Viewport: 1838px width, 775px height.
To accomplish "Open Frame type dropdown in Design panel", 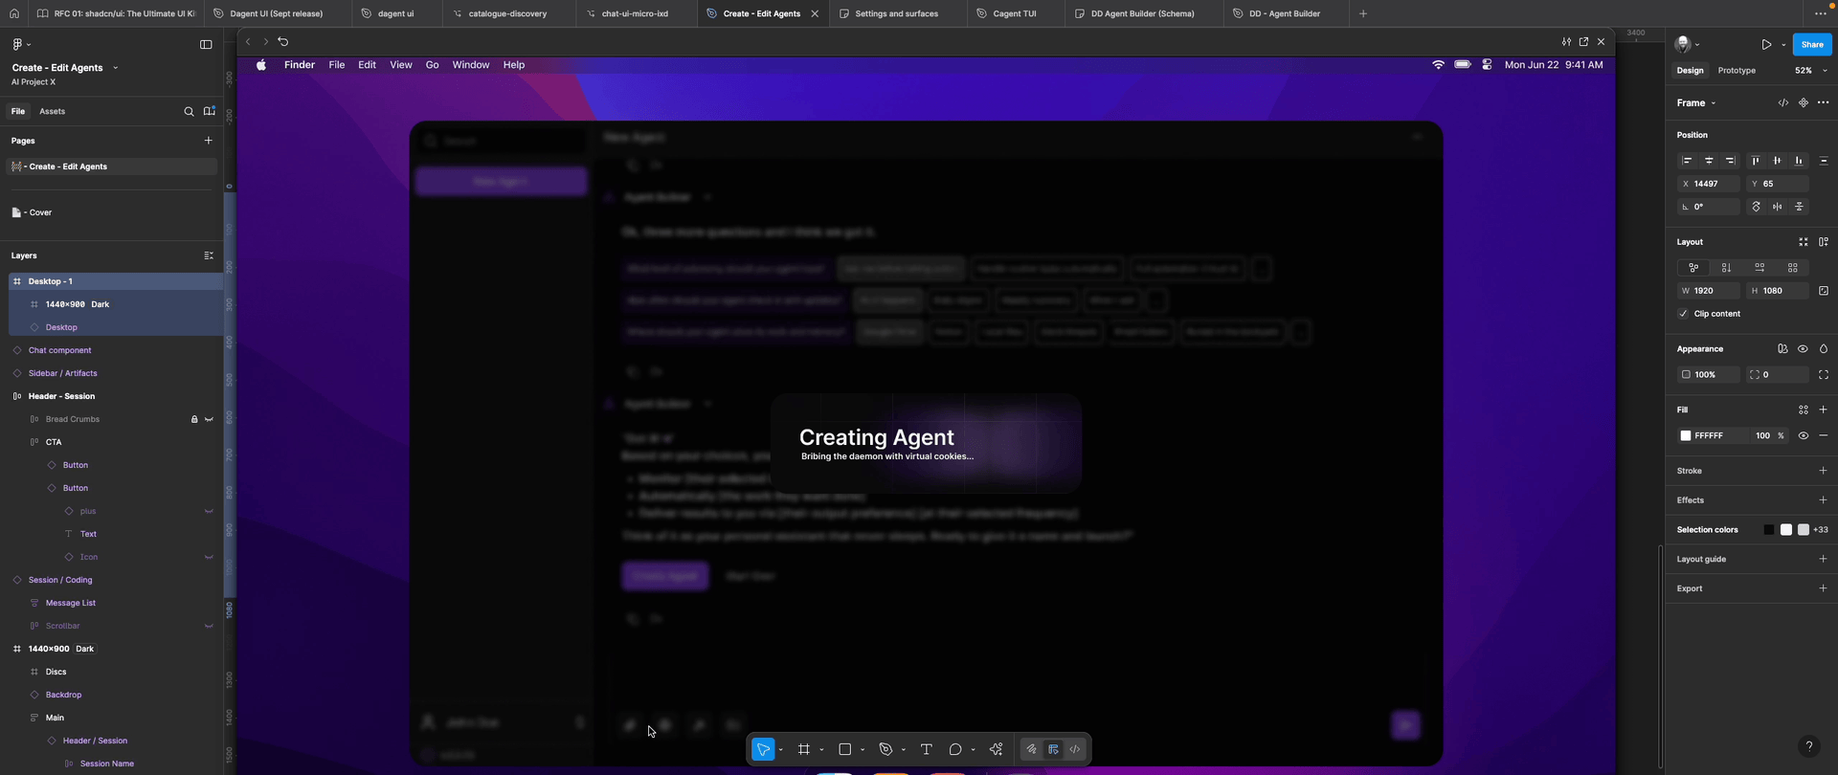I will tap(1696, 103).
